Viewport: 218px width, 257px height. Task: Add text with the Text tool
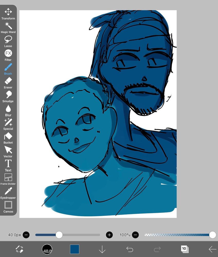coord(8,166)
